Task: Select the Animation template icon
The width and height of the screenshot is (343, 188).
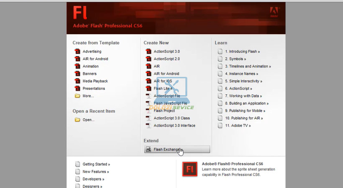Action: [x=77, y=66]
